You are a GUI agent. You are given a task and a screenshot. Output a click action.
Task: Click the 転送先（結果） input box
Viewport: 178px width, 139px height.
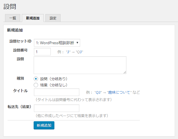coord(56,108)
